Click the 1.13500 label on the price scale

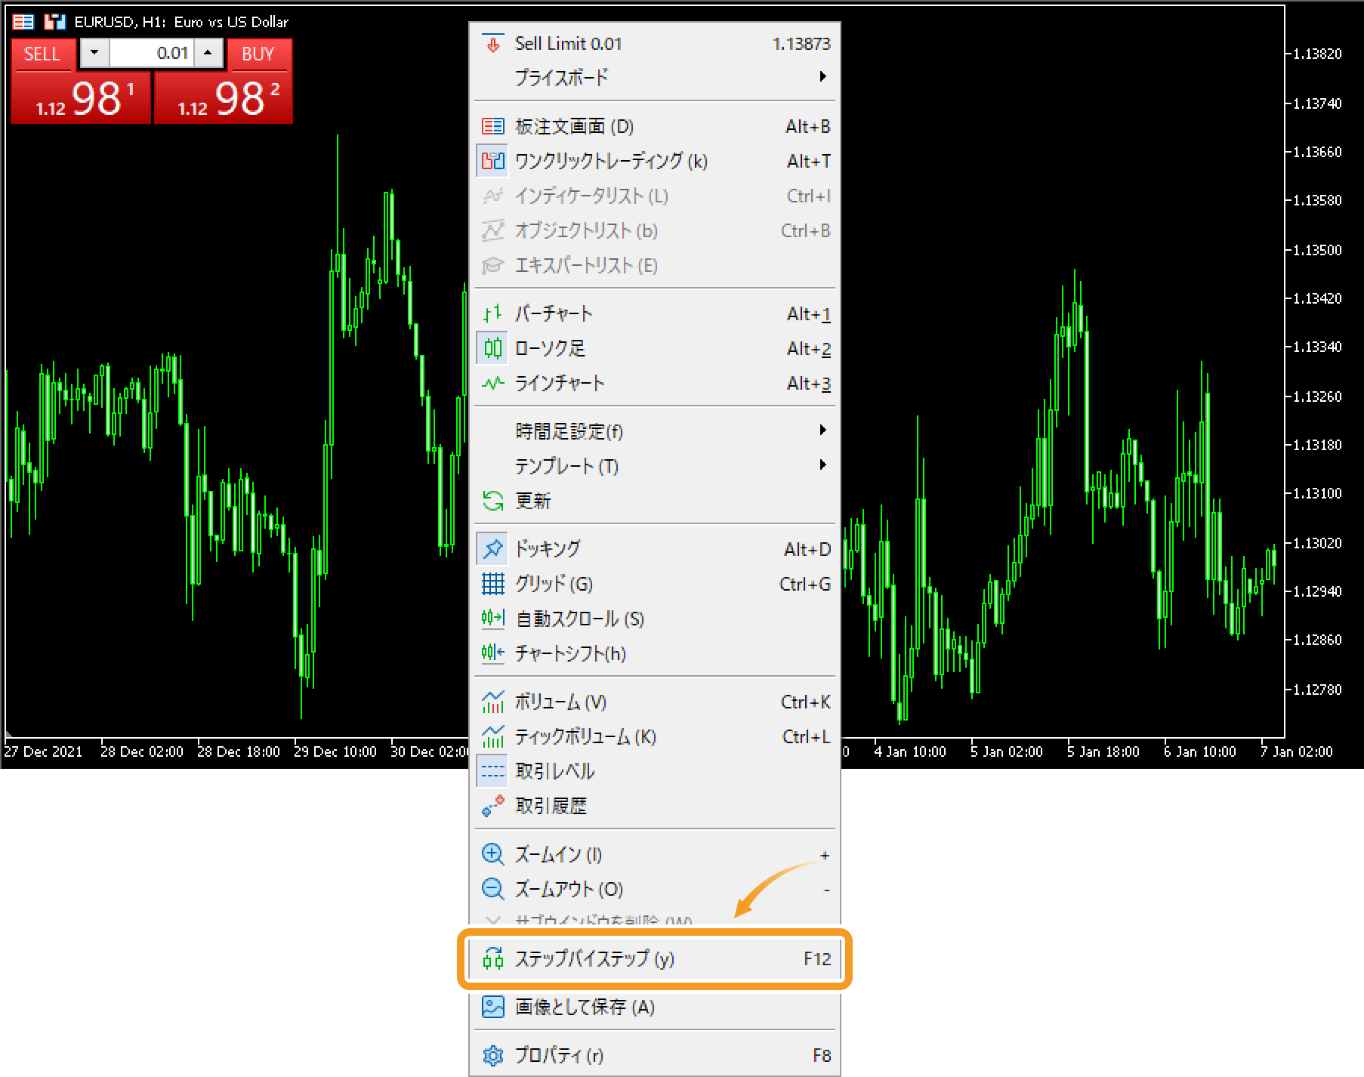(1317, 250)
